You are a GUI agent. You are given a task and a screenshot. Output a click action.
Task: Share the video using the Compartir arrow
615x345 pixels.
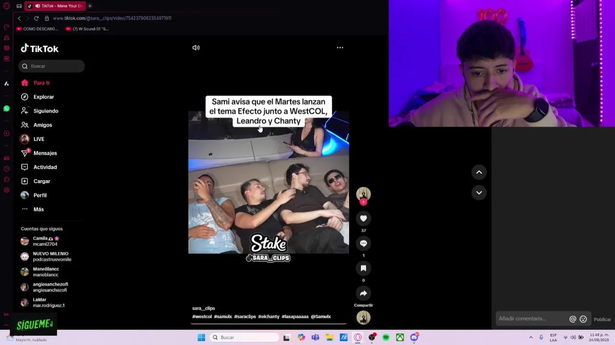(363, 293)
